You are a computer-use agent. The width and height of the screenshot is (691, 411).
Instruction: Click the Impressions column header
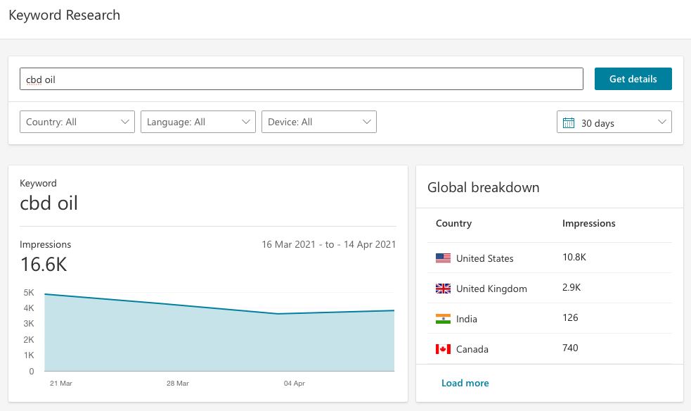coord(589,223)
